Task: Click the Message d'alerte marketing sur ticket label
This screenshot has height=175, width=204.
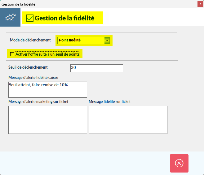Action: (38, 102)
